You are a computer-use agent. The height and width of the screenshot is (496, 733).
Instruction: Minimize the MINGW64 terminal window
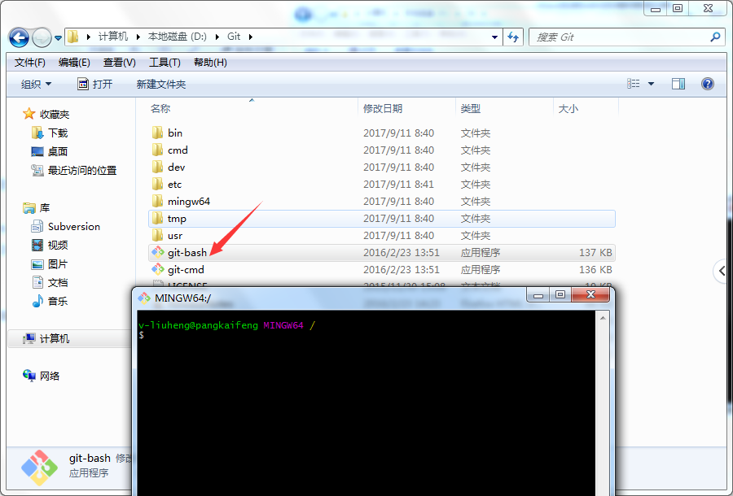click(x=538, y=295)
